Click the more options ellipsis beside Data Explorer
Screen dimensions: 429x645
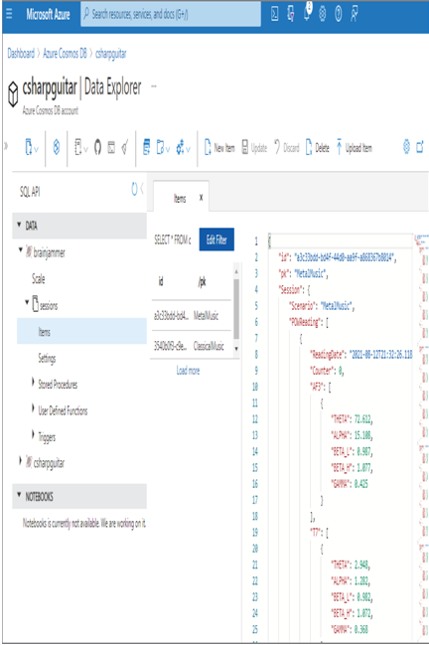click(x=154, y=86)
